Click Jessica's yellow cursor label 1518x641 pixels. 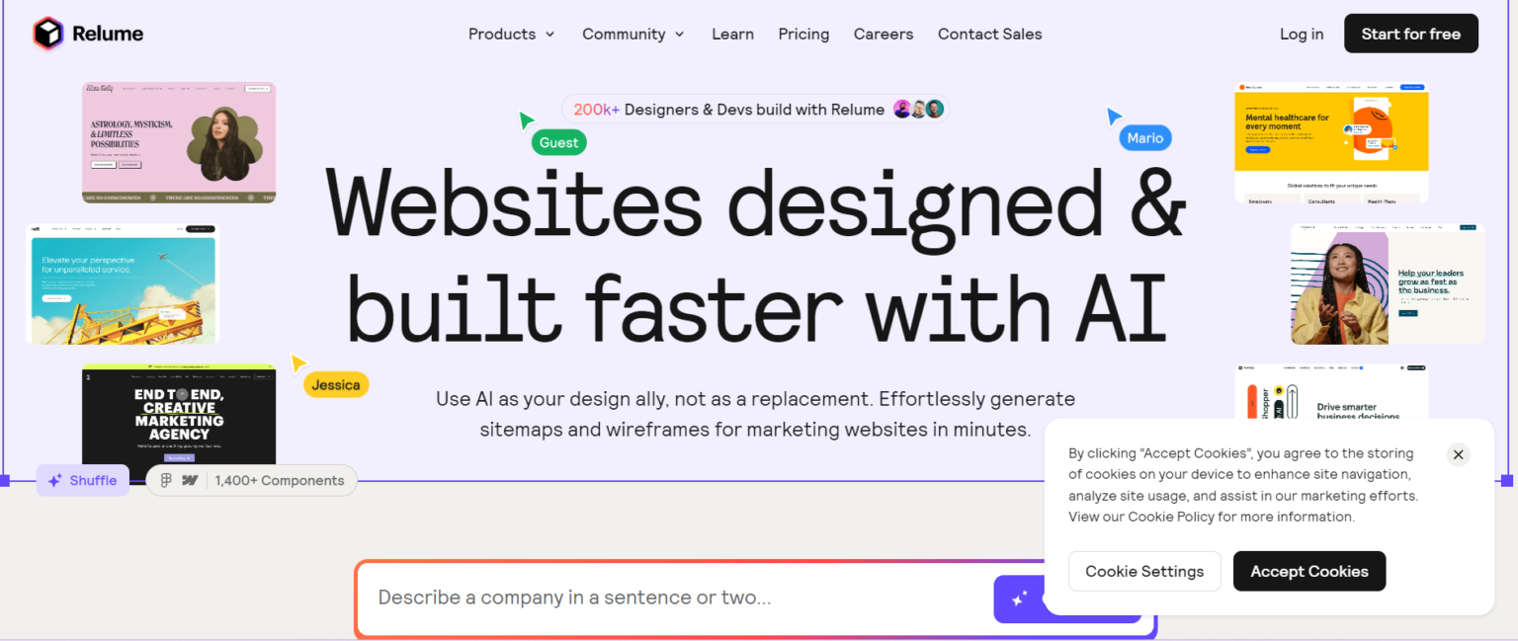[x=334, y=384]
